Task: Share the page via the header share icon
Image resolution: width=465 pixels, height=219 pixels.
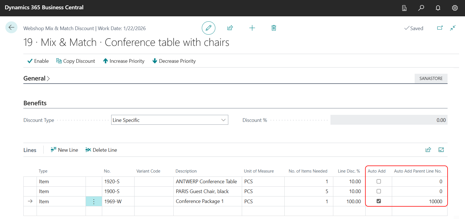Action: coord(230,28)
